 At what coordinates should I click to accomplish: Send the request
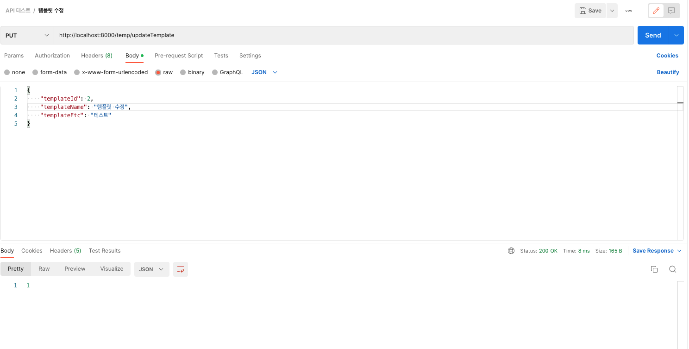[653, 35]
